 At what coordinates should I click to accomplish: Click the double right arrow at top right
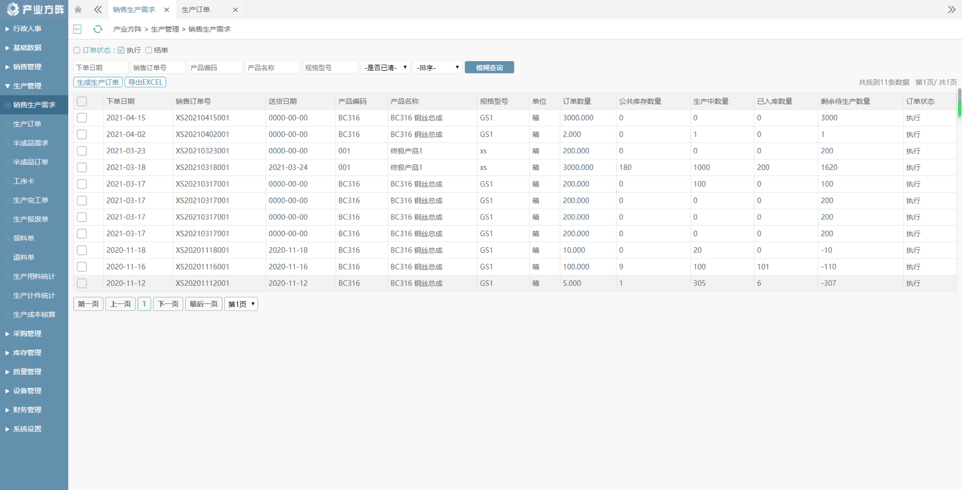[x=951, y=10]
